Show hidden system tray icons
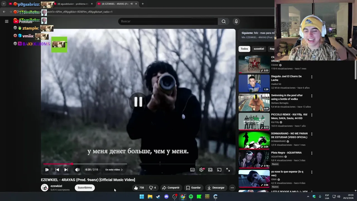The height and width of the screenshot is (201, 357). (x=308, y=197)
